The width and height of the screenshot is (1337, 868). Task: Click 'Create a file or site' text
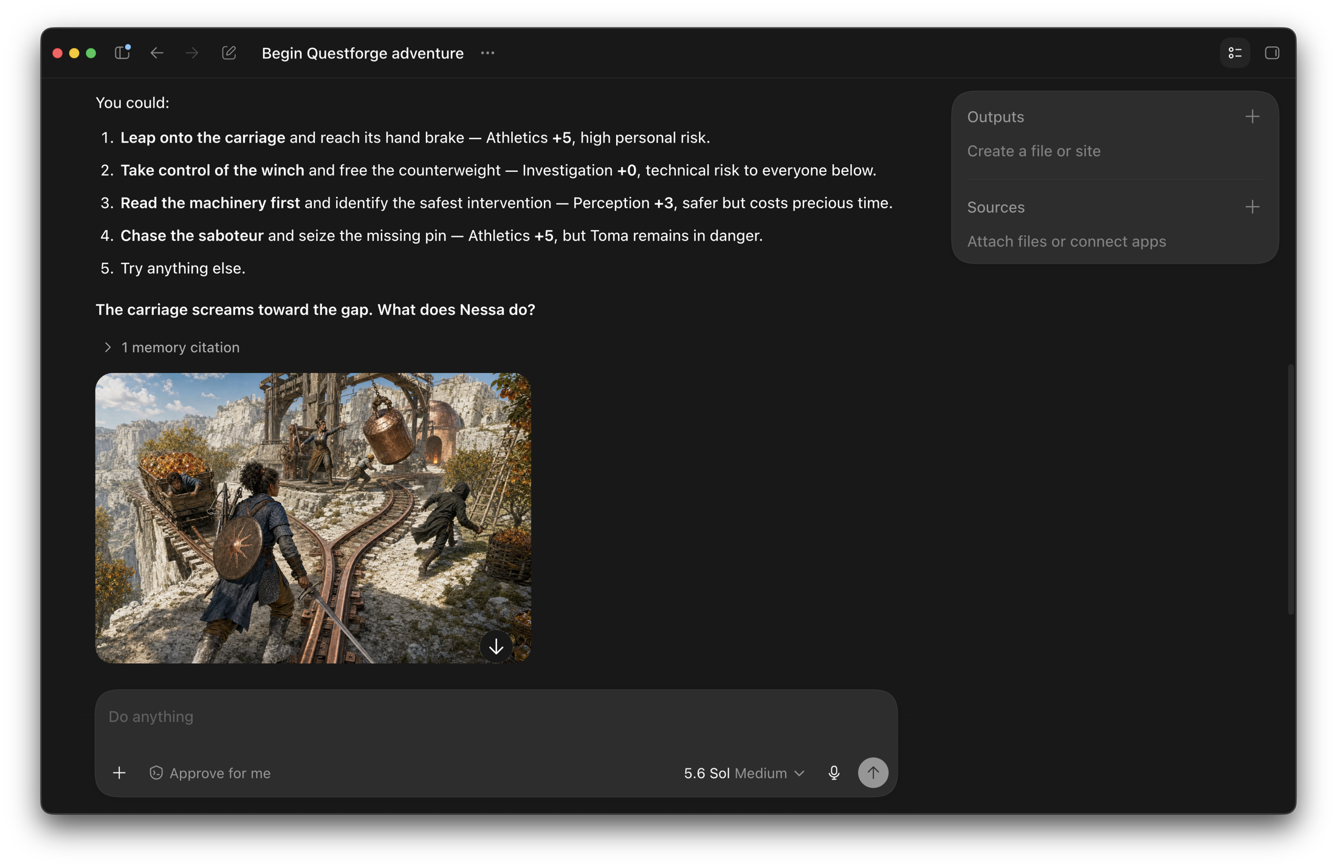coord(1034,151)
